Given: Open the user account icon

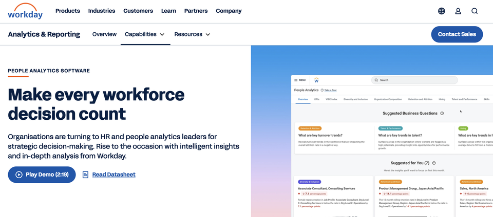Looking at the screenshot, I should click(458, 11).
